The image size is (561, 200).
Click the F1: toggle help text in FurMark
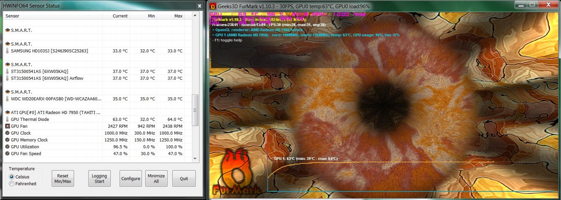[227, 40]
